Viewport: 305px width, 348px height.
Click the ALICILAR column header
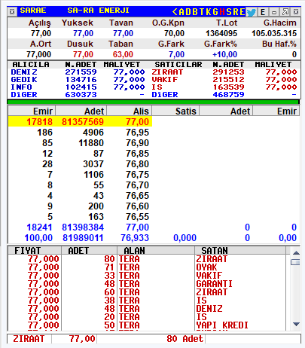31,65
